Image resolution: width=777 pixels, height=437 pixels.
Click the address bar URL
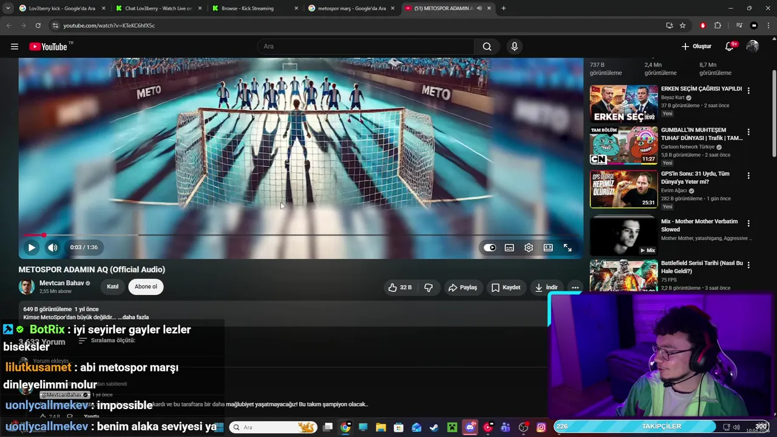click(x=109, y=25)
